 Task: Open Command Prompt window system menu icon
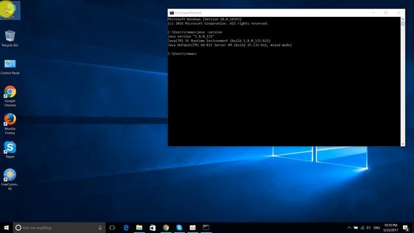(171, 13)
